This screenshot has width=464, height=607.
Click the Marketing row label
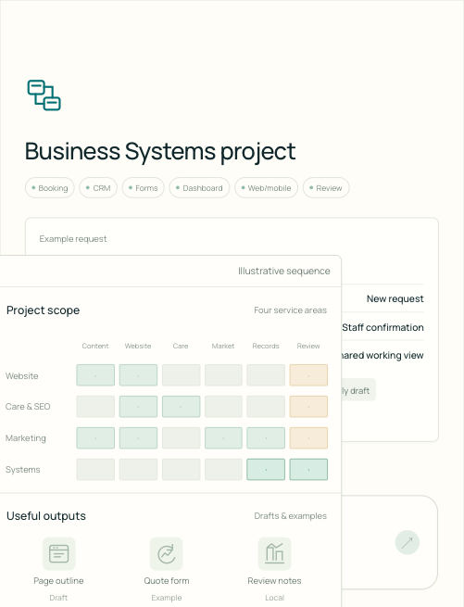[x=26, y=438]
